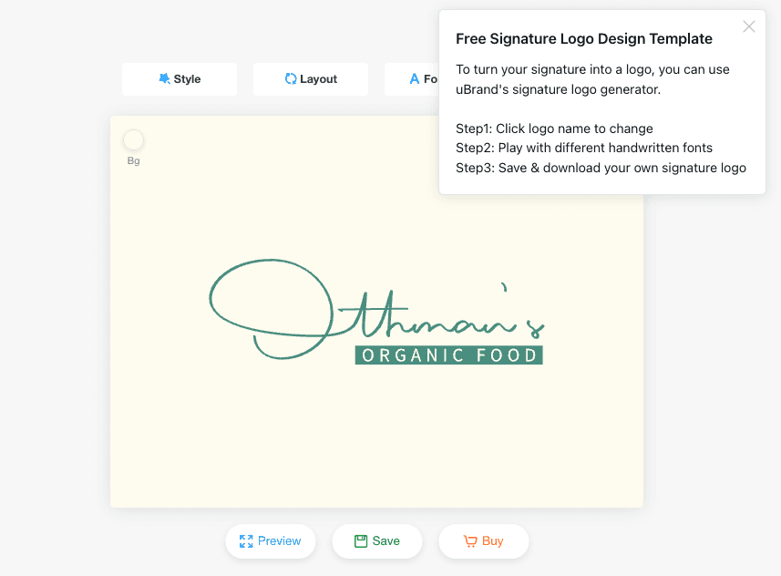Screen dimensions: 781x576
Task: Click the Bg label under the swatch
Action: (x=133, y=161)
